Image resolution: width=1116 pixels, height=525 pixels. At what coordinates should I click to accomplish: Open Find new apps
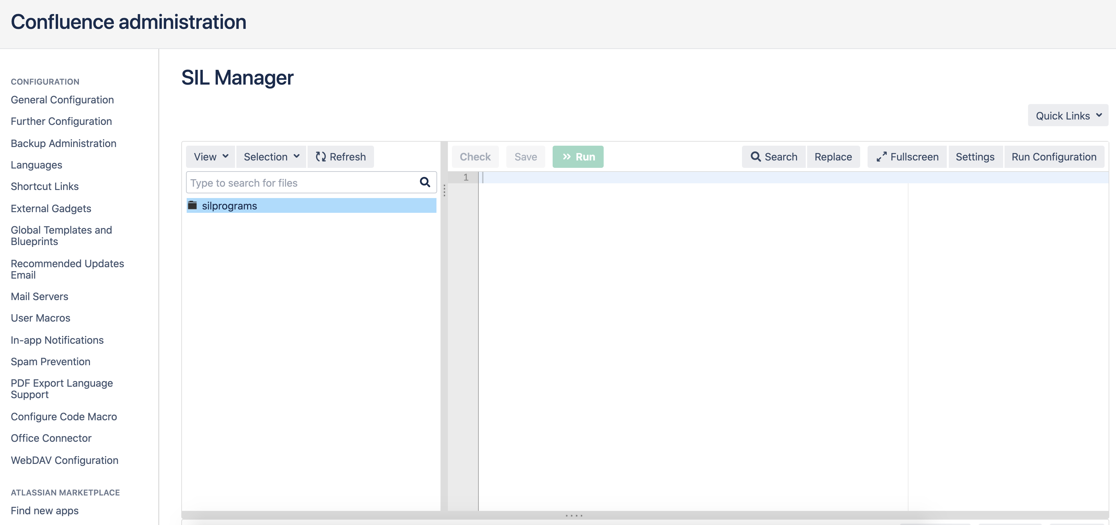(x=45, y=511)
